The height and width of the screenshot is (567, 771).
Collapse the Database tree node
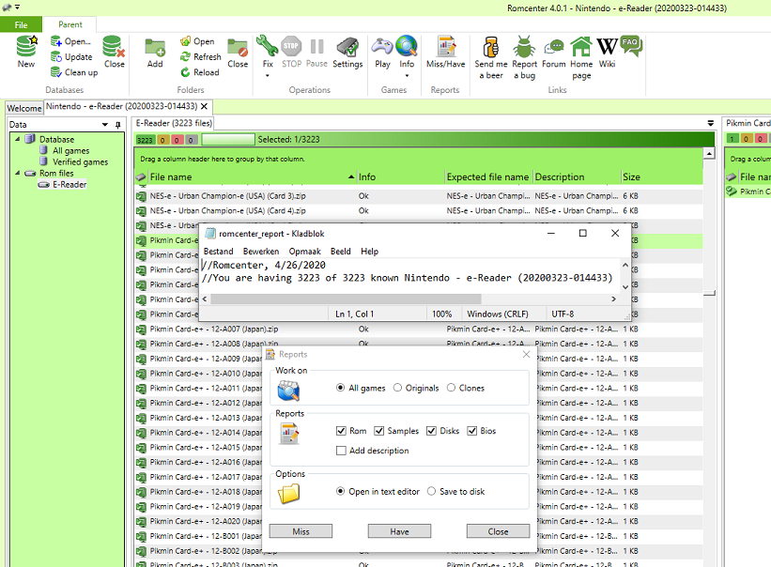[x=18, y=139]
